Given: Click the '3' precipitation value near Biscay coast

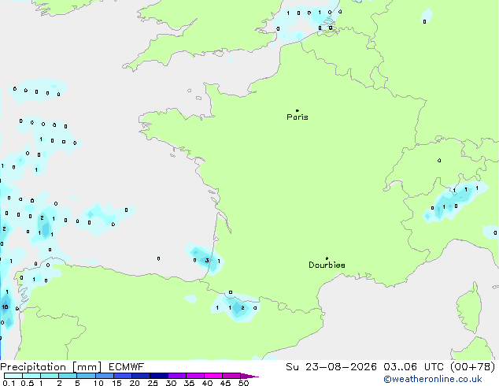Looking at the screenshot, I should point(207,261).
